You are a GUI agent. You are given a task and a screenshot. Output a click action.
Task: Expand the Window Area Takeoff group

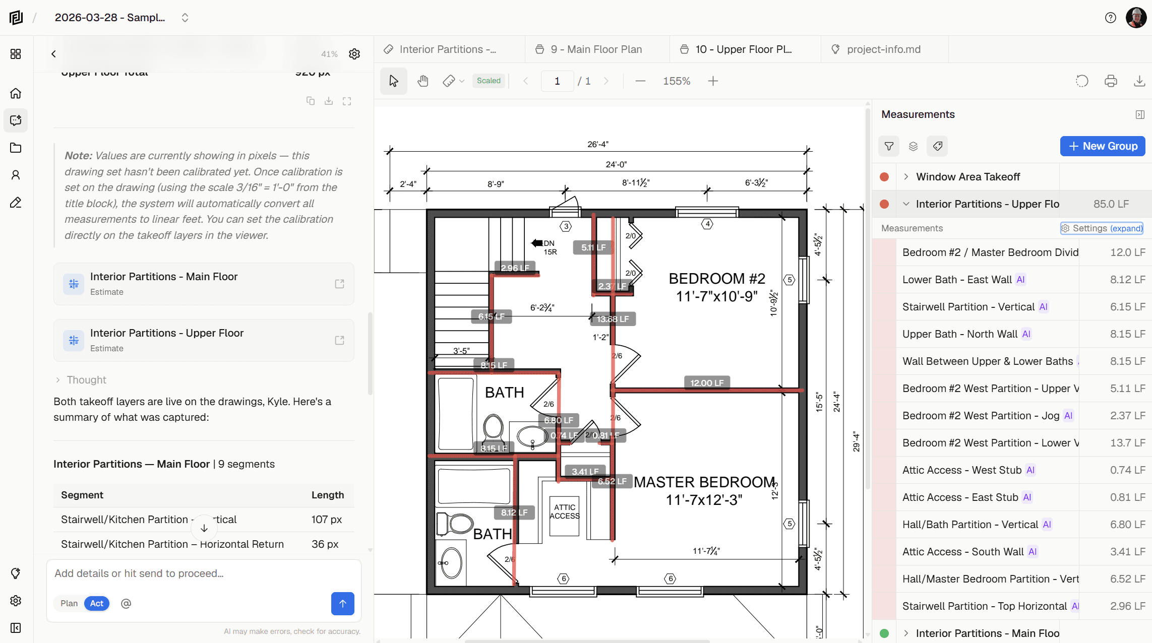point(906,176)
